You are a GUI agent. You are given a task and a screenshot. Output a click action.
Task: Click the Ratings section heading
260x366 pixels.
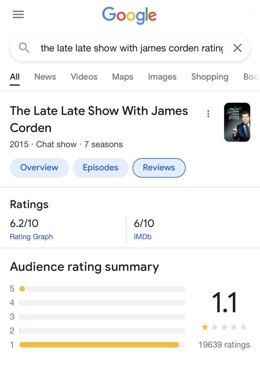click(x=29, y=205)
